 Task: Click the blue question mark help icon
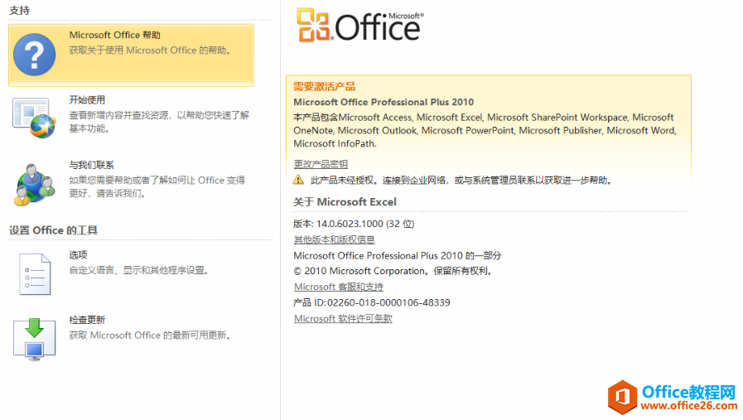click(35, 55)
